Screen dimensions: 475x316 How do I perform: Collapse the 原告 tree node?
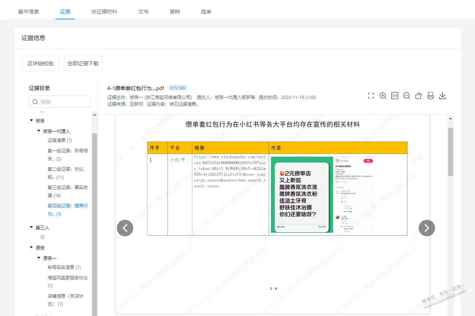click(x=31, y=248)
